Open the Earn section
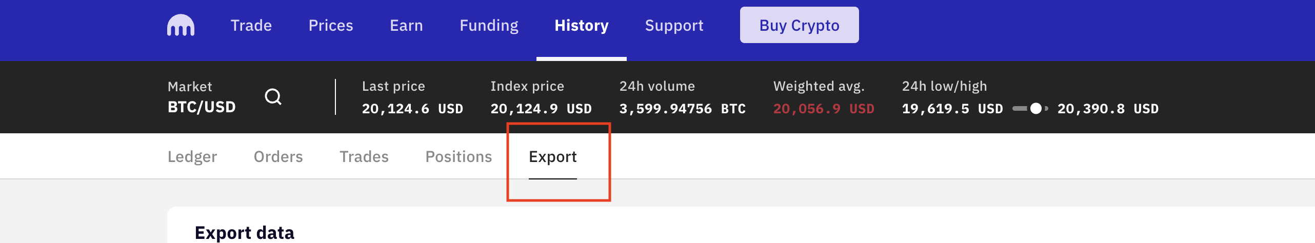 click(406, 25)
